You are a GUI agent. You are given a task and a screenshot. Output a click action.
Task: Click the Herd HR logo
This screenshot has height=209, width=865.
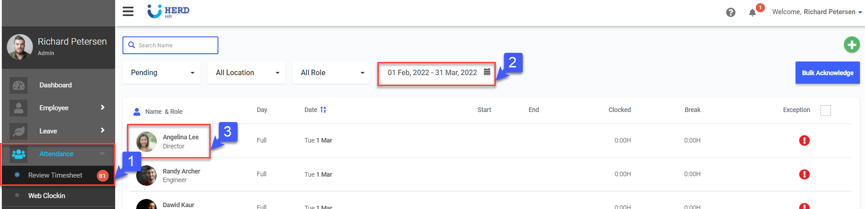[168, 11]
